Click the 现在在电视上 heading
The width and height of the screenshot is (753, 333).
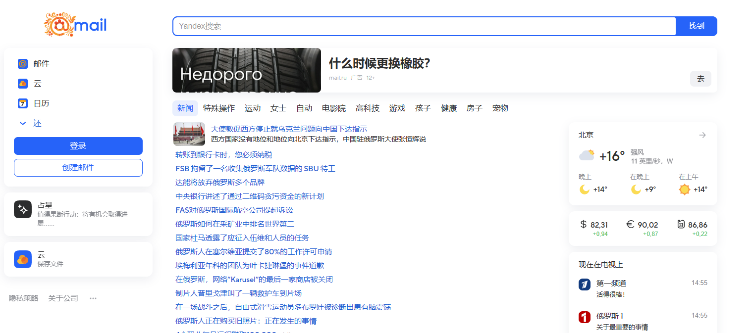[x=600, y=265]
